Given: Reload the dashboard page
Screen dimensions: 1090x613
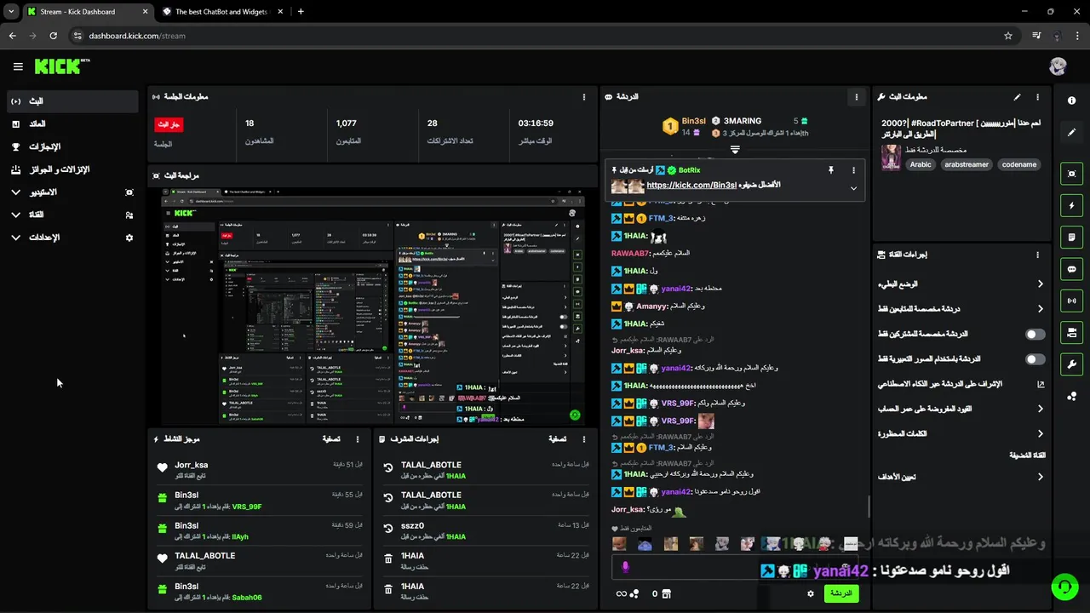Looking at the screenshot, I should pos(53,36).
